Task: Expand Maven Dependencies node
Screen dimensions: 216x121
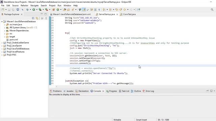Action: point(4,31)
